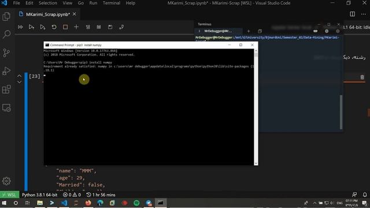The height and width of the screenshot is (208, 370).
Task: Switch to Visual Studio Code taskbar icon
Action: [x=64, y=203]
